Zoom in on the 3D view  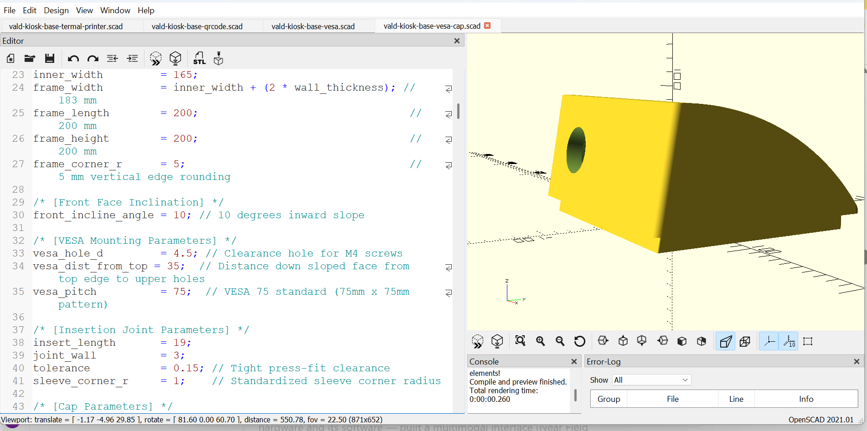pyautogui.click(x=540, y=341)
